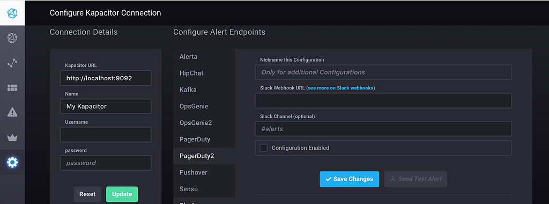Select the PagerDuty2 endpoint tab
The width and height of the screenshot is (549, 204).
pyautogui.click(x=204, y=156)
